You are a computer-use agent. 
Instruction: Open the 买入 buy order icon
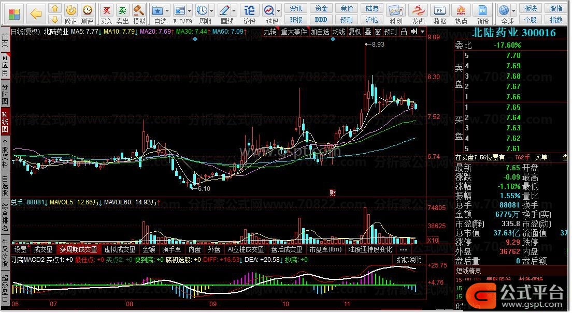pyautogui.click(x=106, y=14)
